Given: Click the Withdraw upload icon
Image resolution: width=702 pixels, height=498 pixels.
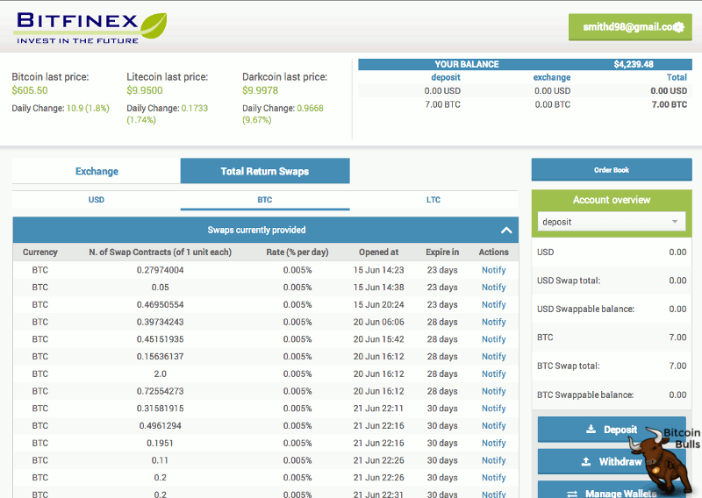Looking at the screenshot, I should click(586, 461).
